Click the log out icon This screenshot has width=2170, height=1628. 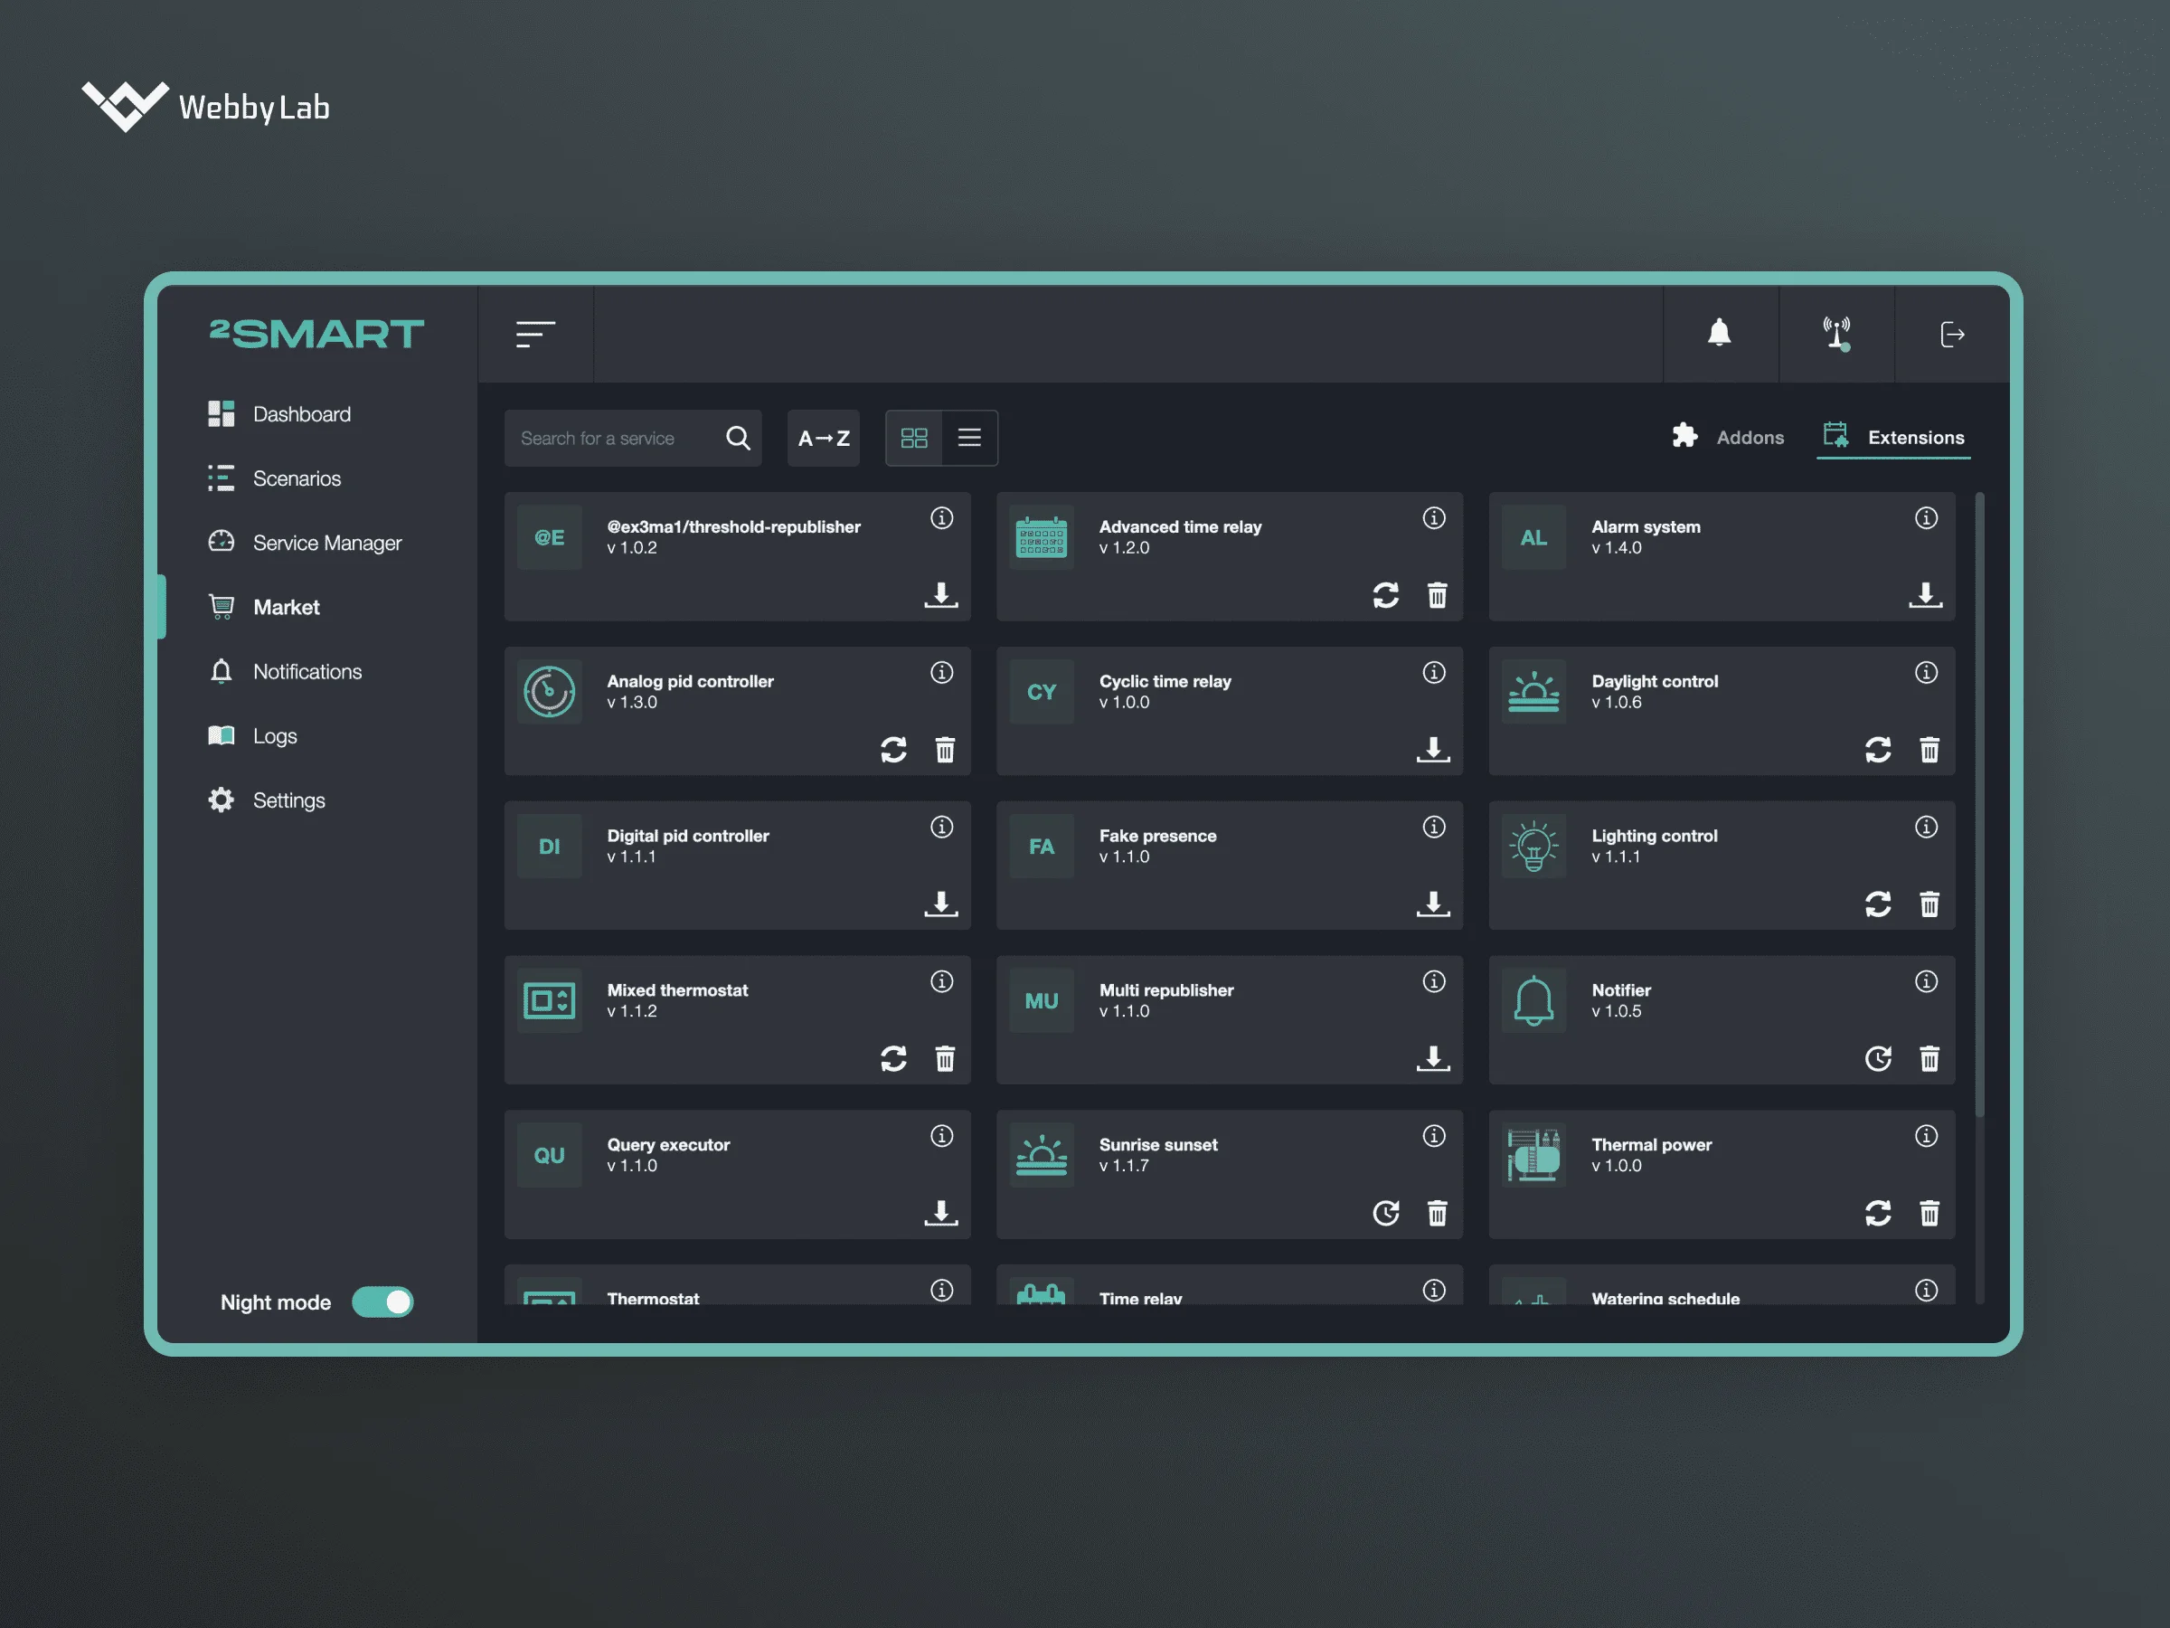[1952, 334]
